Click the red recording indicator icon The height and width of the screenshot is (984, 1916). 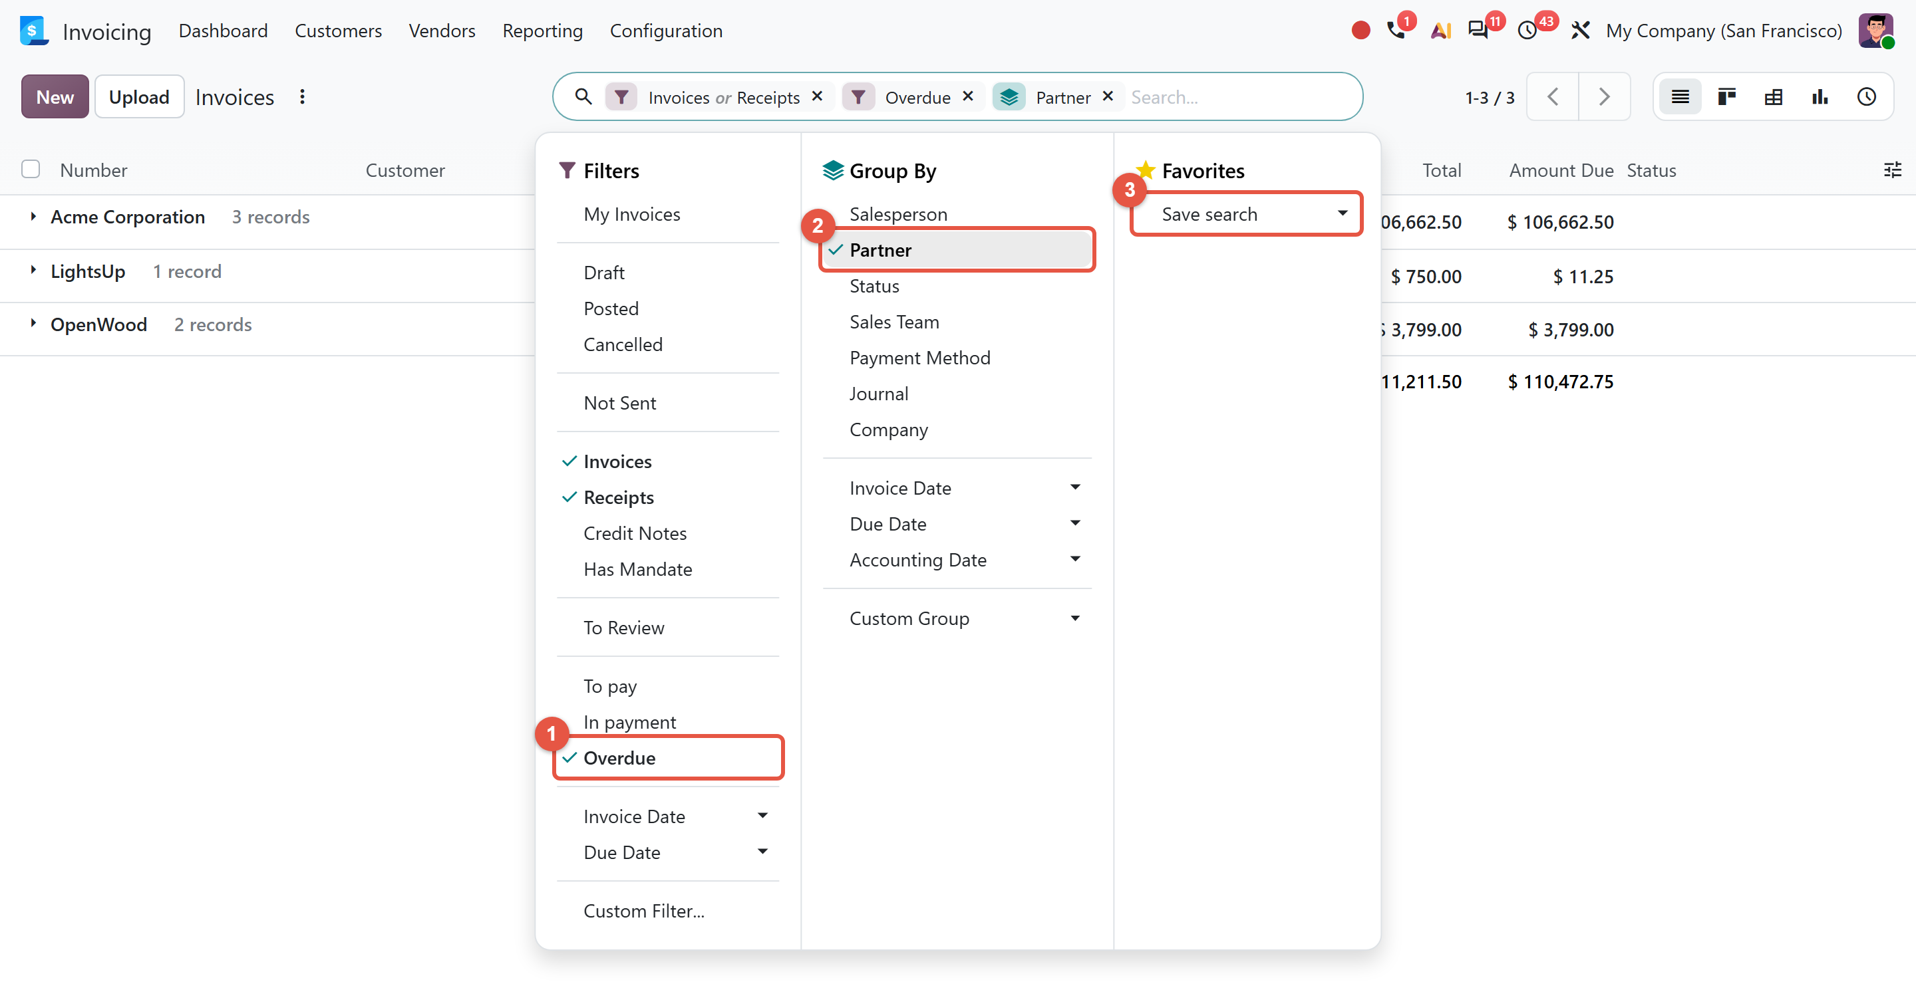click(x=1360, y=31)
